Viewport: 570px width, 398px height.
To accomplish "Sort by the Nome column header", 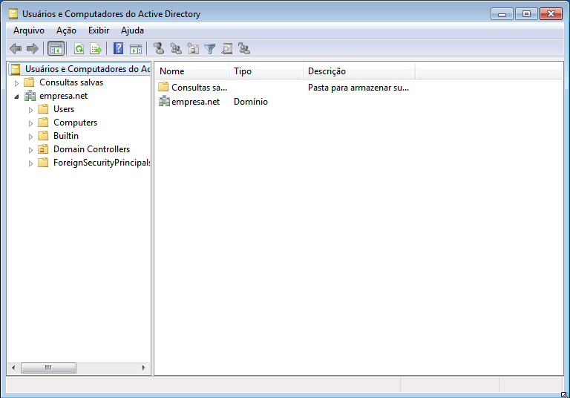I will click(x=192, y=71).
